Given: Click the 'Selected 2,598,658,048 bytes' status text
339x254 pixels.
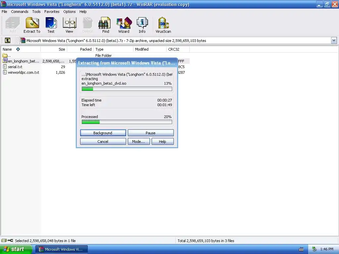Looking at the screenshot, I should click(x=45, y=241).
